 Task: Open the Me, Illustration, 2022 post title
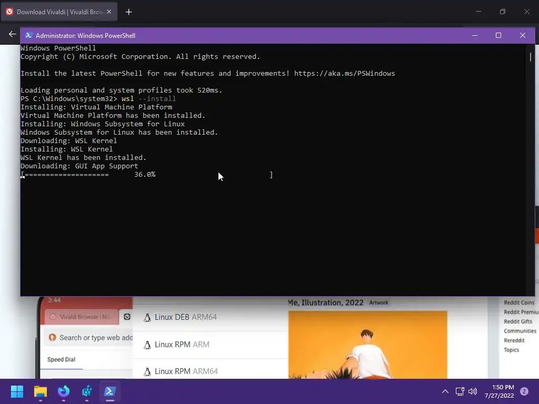325,302
